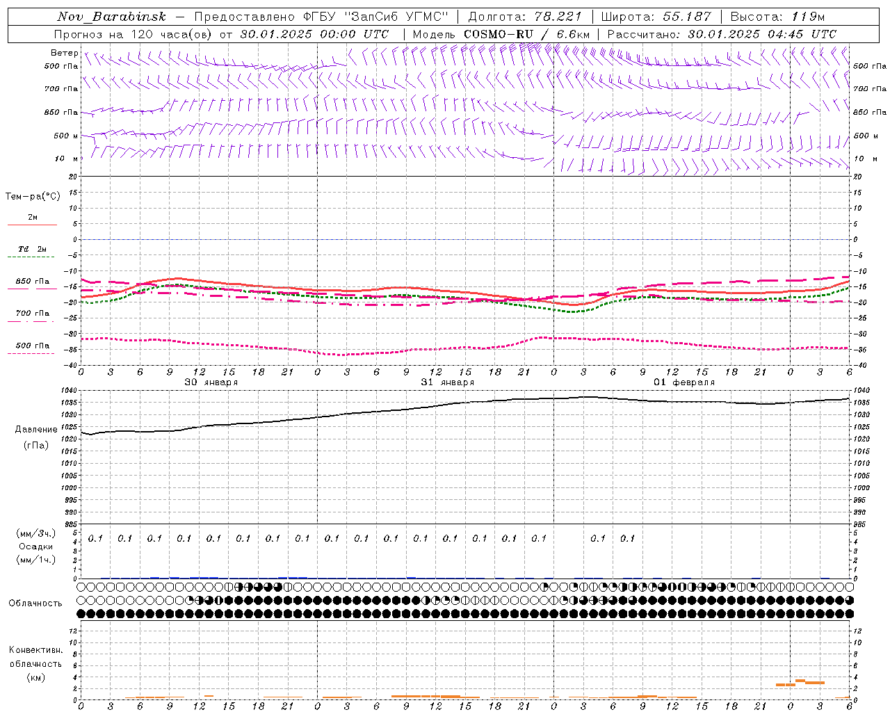Click the longitude value "Долгота: 78.221"
Image resolution: width=890 pixels, height=712 pixels.
(525, 17)
